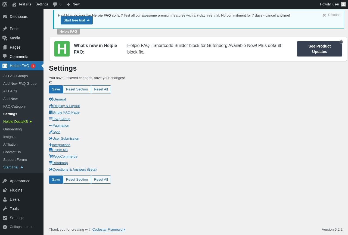Click the Dashboard gauge icon in the sidebar
Image resolution: width=348 pixels, height=235 pixels.
5,17
